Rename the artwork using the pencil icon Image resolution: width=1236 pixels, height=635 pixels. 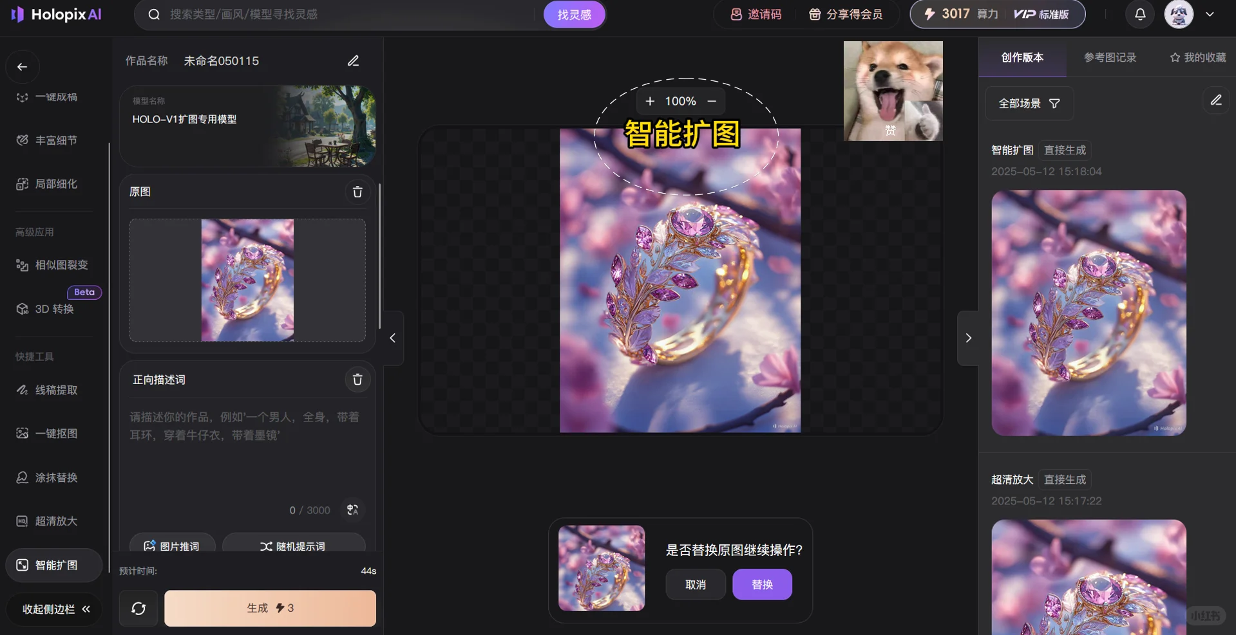(353, 60)
